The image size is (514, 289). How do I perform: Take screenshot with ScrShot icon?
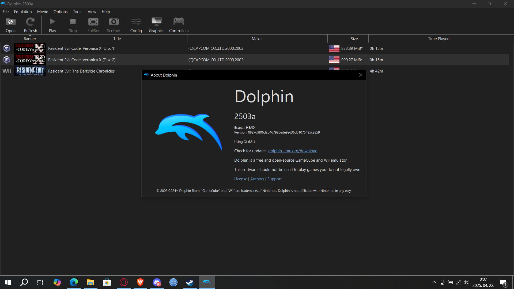114,25
